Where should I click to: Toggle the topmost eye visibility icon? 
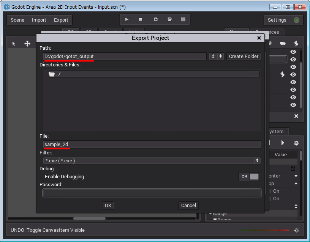(293, 52)
